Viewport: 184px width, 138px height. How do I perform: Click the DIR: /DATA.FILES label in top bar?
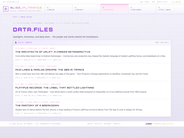(x=160, y=2)
